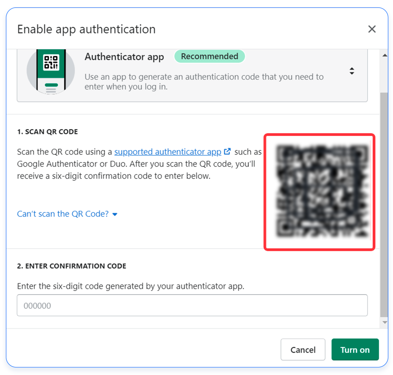Screen dimensions: 393x375
Task: Click the external link icon beside authenticator link
Action: coord(227,151)
